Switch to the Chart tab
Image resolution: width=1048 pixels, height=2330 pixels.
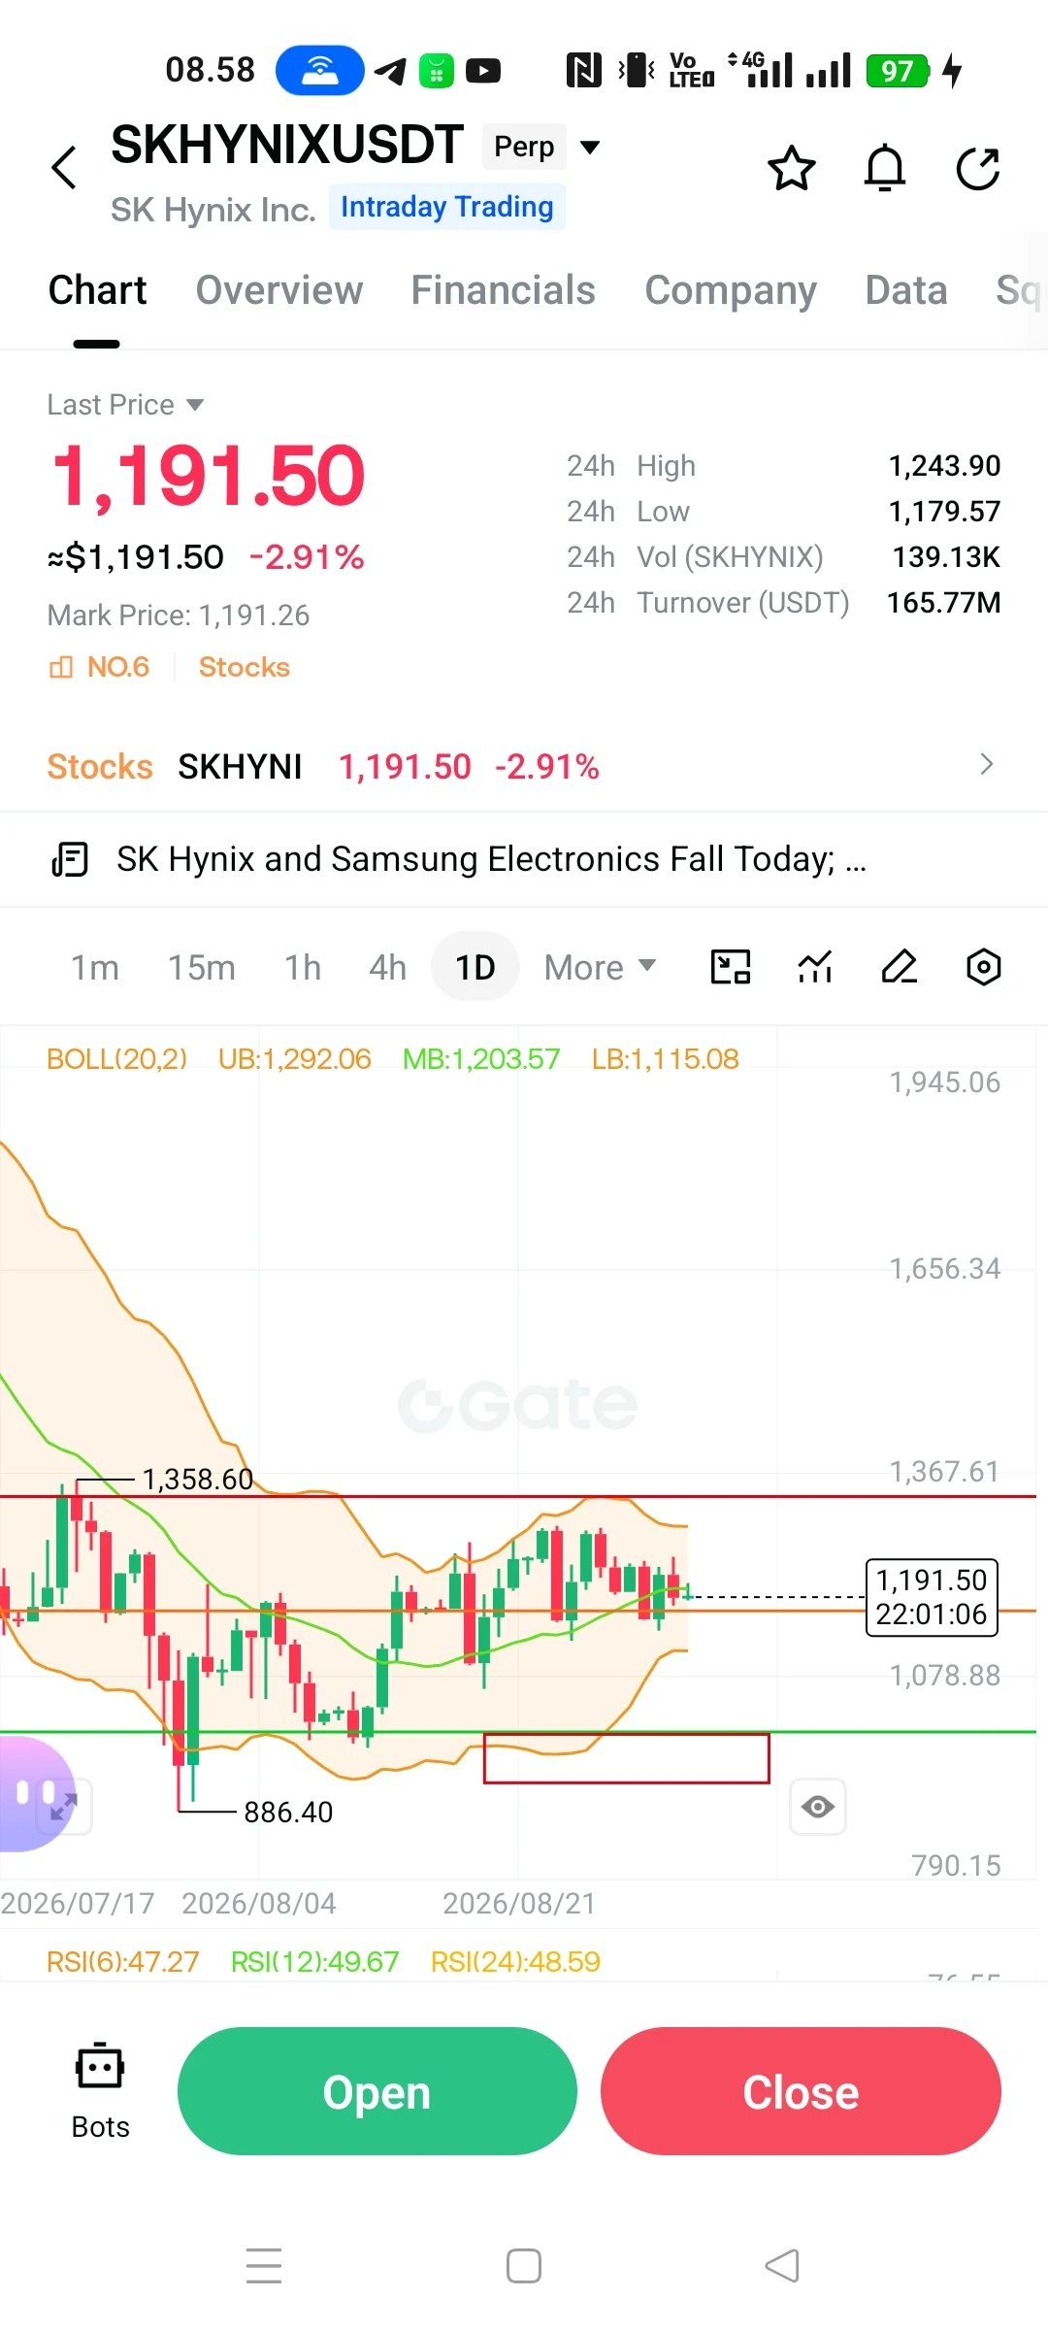coord(97,290)
